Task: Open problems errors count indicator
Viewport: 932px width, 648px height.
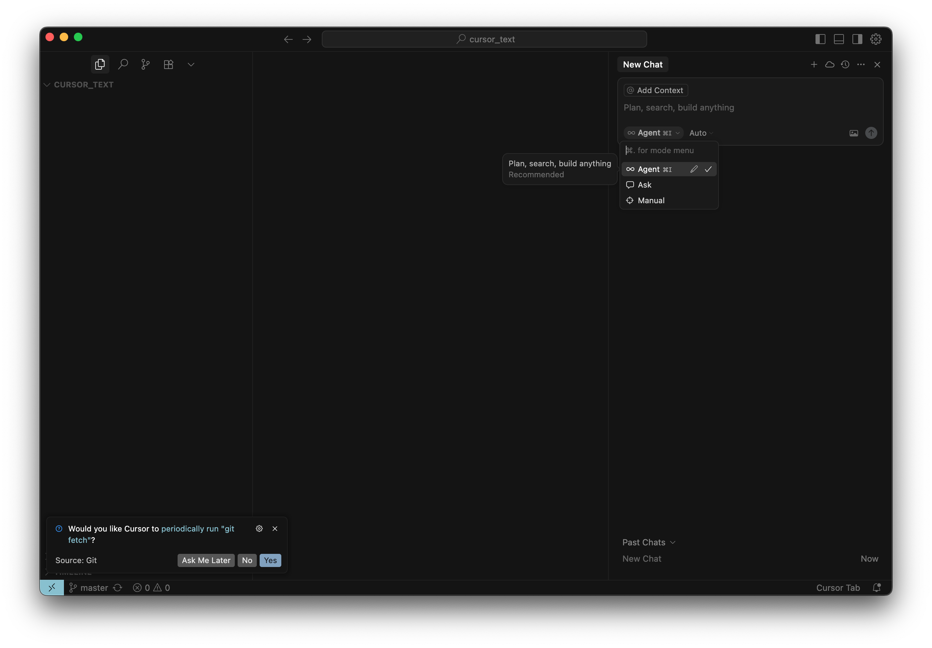Action: pos(142,588)
